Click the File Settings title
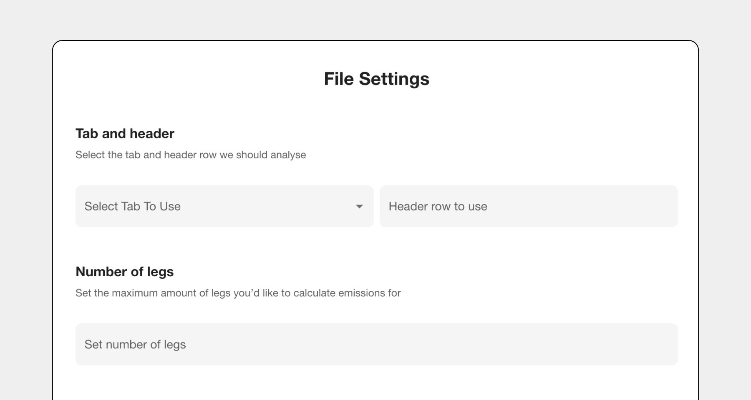 (x=377, y=78)
